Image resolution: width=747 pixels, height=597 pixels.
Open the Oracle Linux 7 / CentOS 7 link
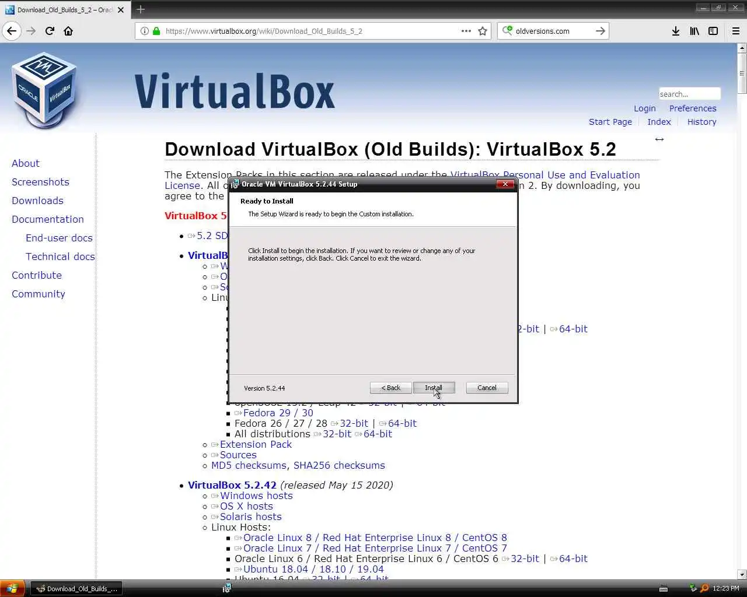(x=375, y=548)
